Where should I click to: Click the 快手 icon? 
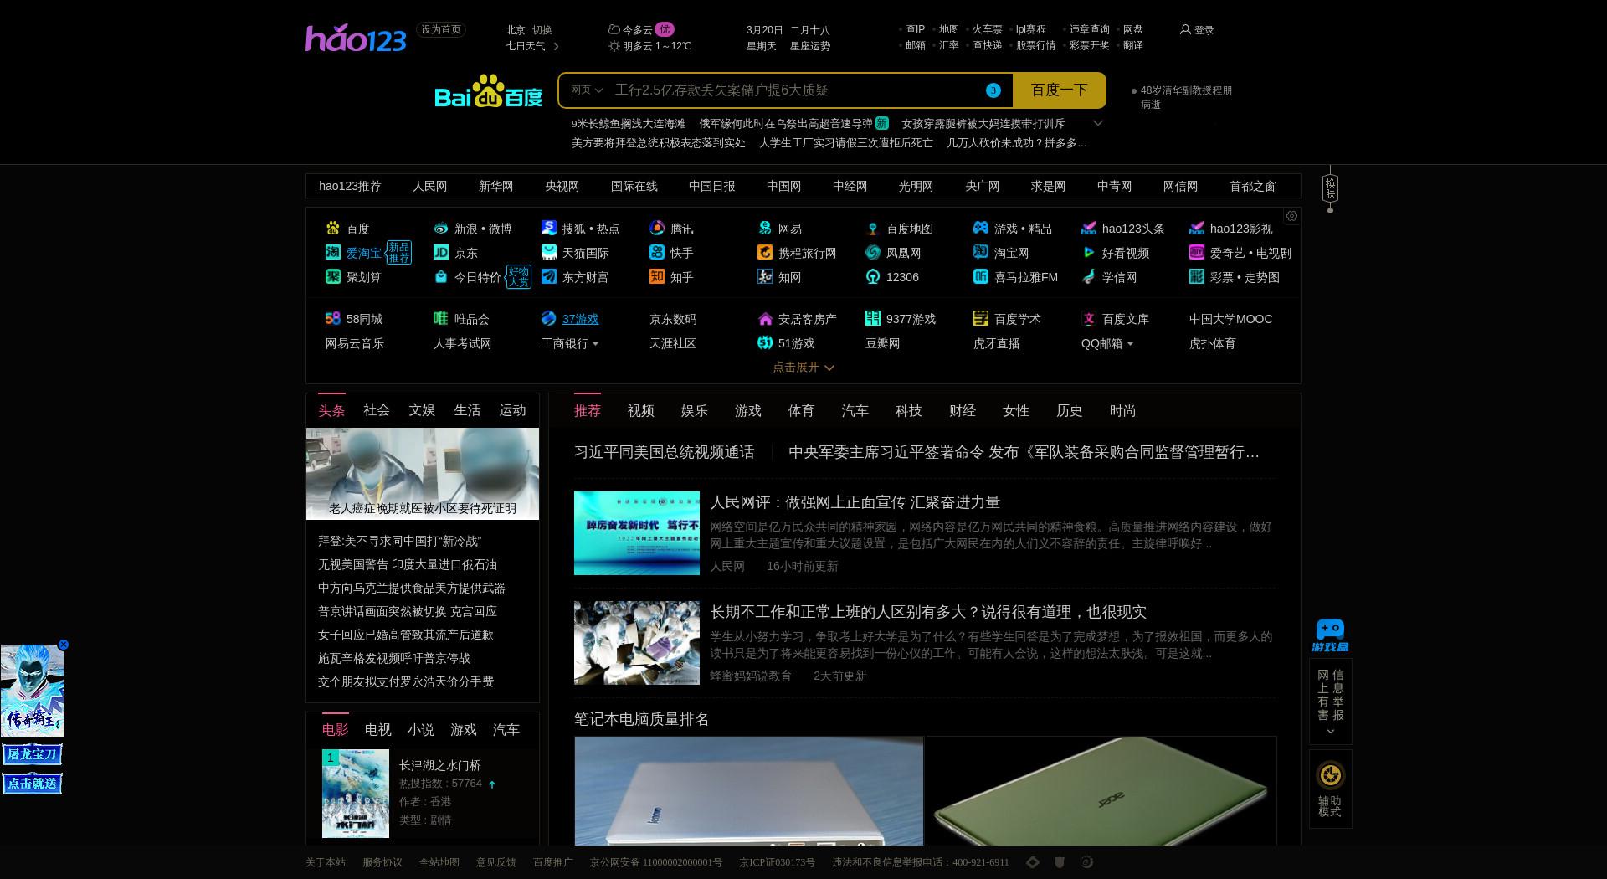[x=657, y=252]
